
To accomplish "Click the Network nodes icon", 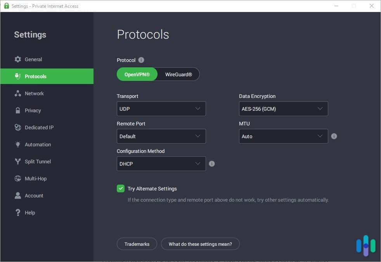I will tap(18, 93).
